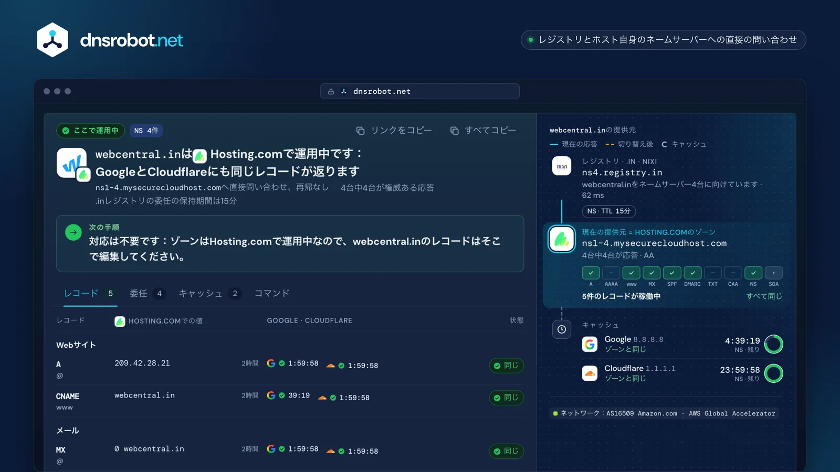Screen dimensions: 840x472
Task: Click the ns4.registry.in text
Action: tap(622, 173)
